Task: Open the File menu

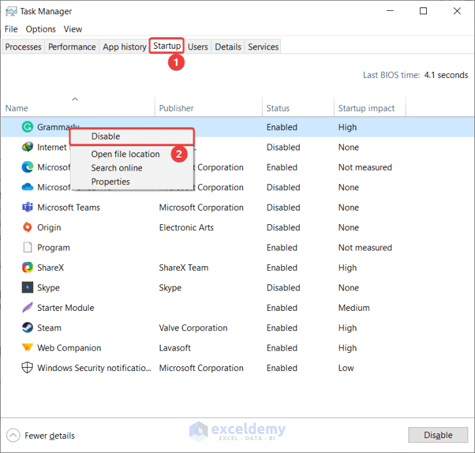Action: [12, 29]
